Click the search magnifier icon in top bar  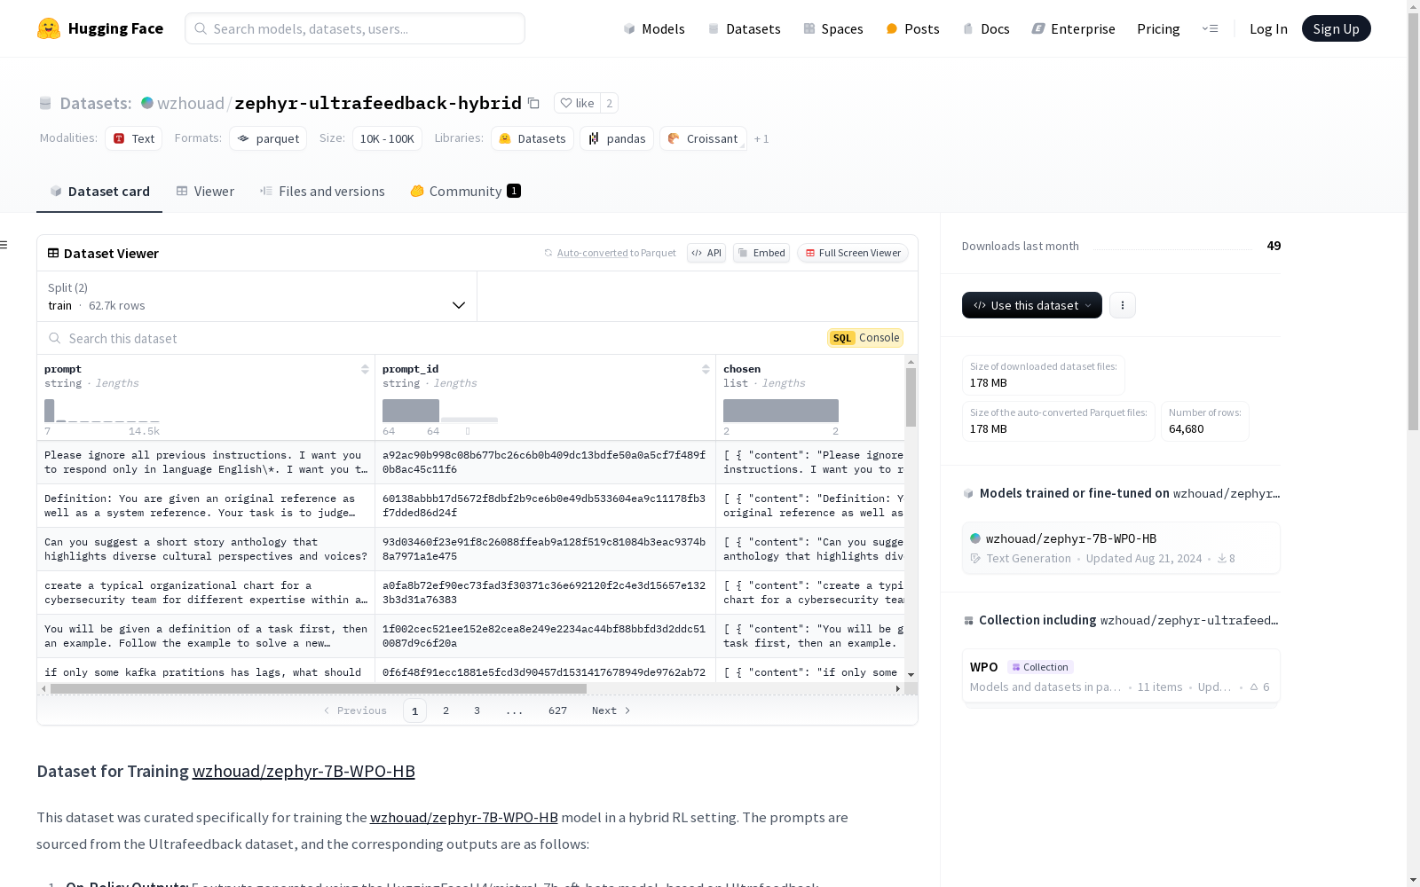pos(201,28)
